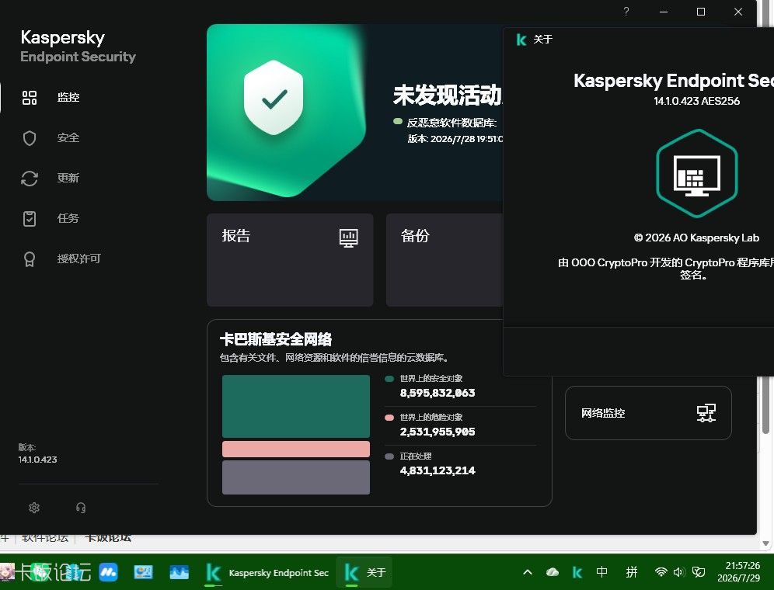The height and width of the screenshot is (590, 774).
Task: Open support via the headset icon
Action: click(x=81, y=508)
